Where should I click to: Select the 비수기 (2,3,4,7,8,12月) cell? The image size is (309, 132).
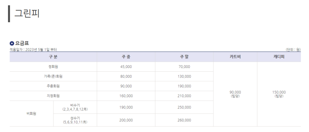(x=75, y=107)
